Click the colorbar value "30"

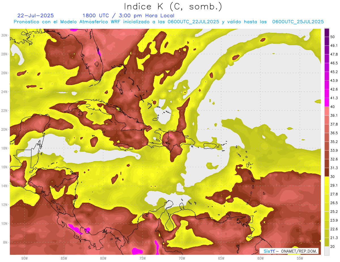click(333, 177)
